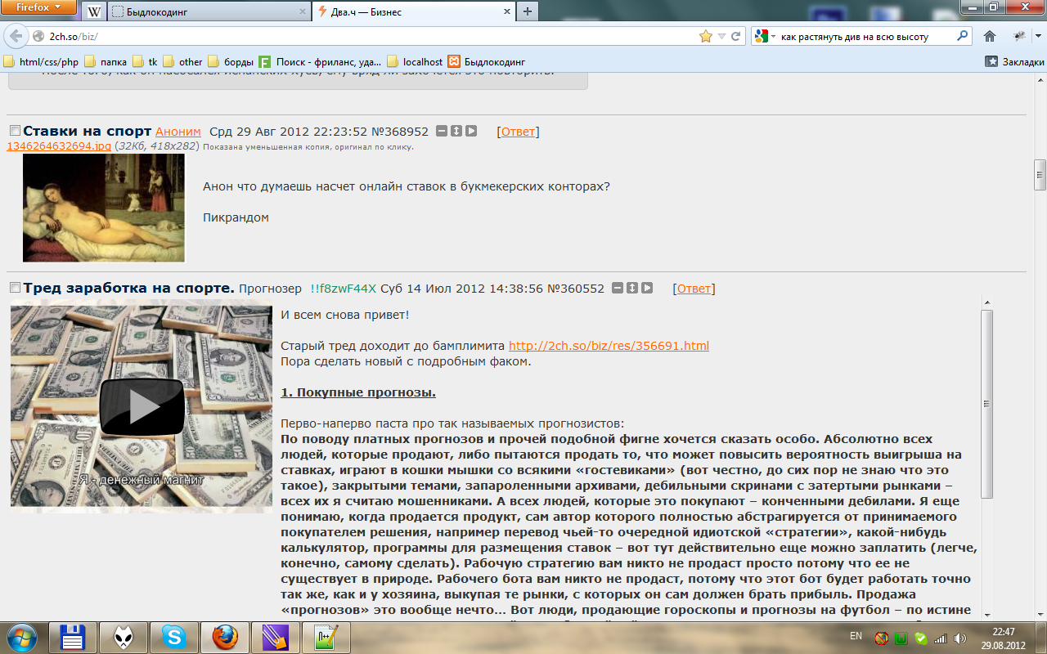Click the expand arrows icon on post №368952

(x=456, y=131)
